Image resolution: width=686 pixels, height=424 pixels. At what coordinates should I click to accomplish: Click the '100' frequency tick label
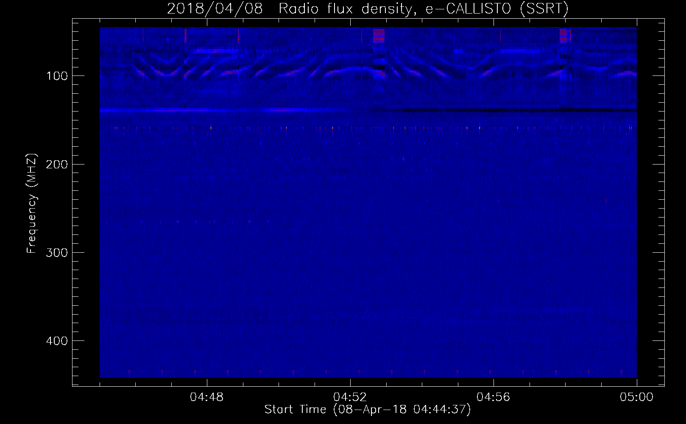57,76
